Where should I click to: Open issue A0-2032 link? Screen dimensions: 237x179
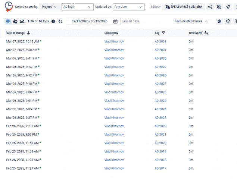(160, 41)
